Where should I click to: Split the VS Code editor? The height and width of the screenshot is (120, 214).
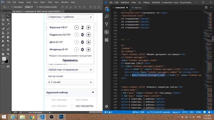pos(206,7)
